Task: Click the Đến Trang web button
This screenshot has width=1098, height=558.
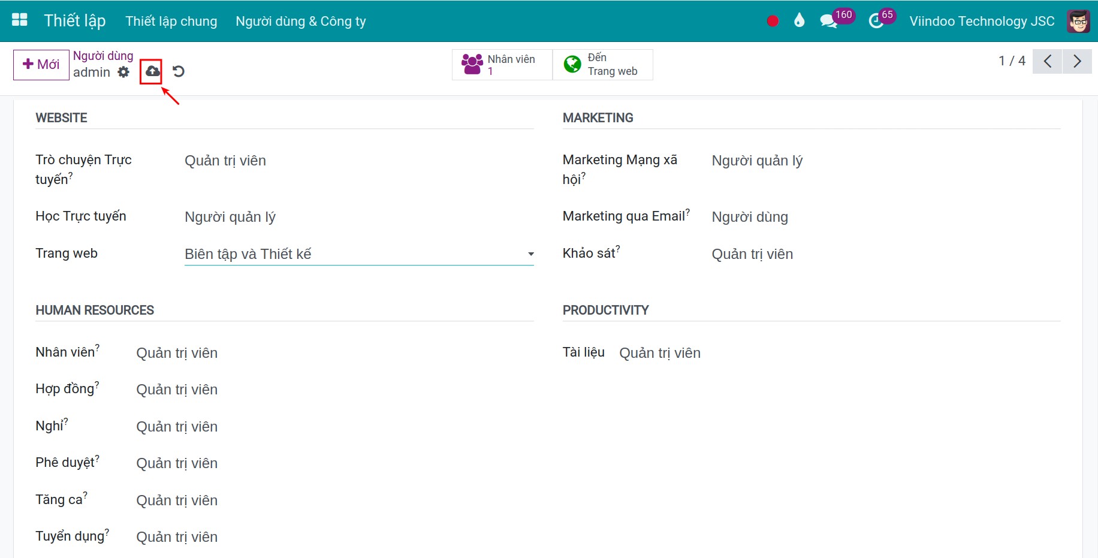Action: coord(602,65)
